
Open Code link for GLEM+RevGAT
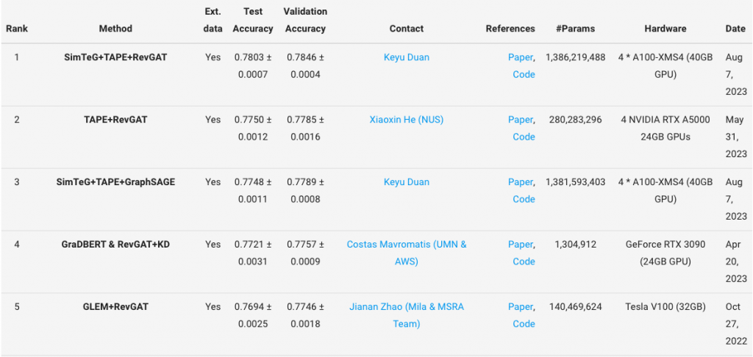(524, 324)
